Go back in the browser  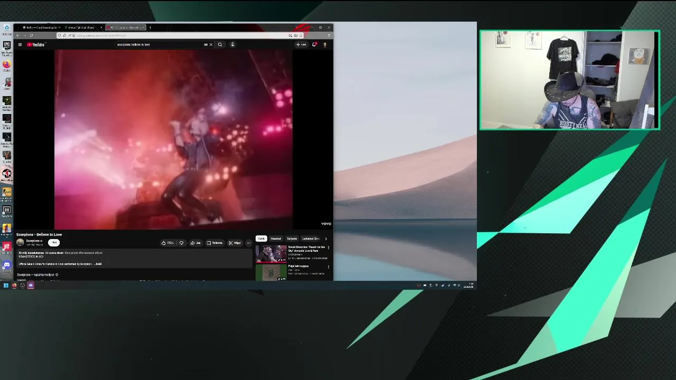(17, 35)
